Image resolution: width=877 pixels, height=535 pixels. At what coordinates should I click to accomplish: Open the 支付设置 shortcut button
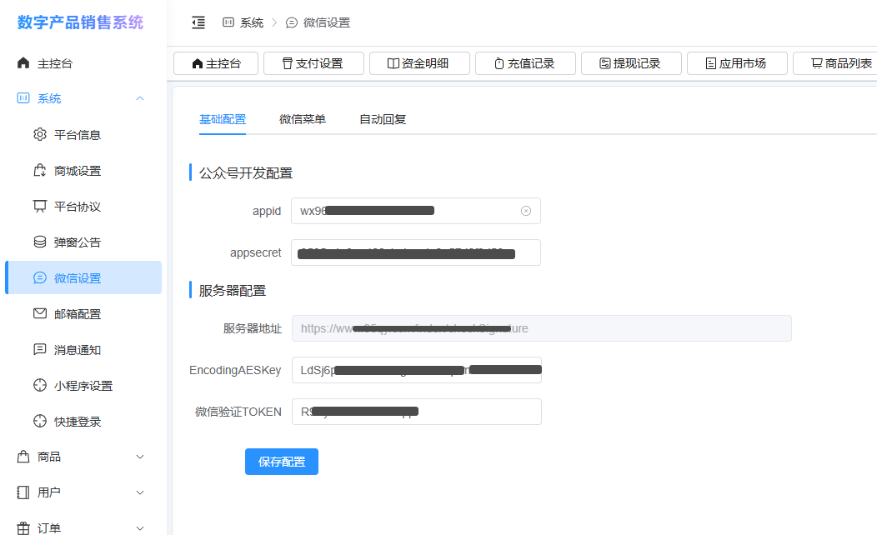pos(313,63)
